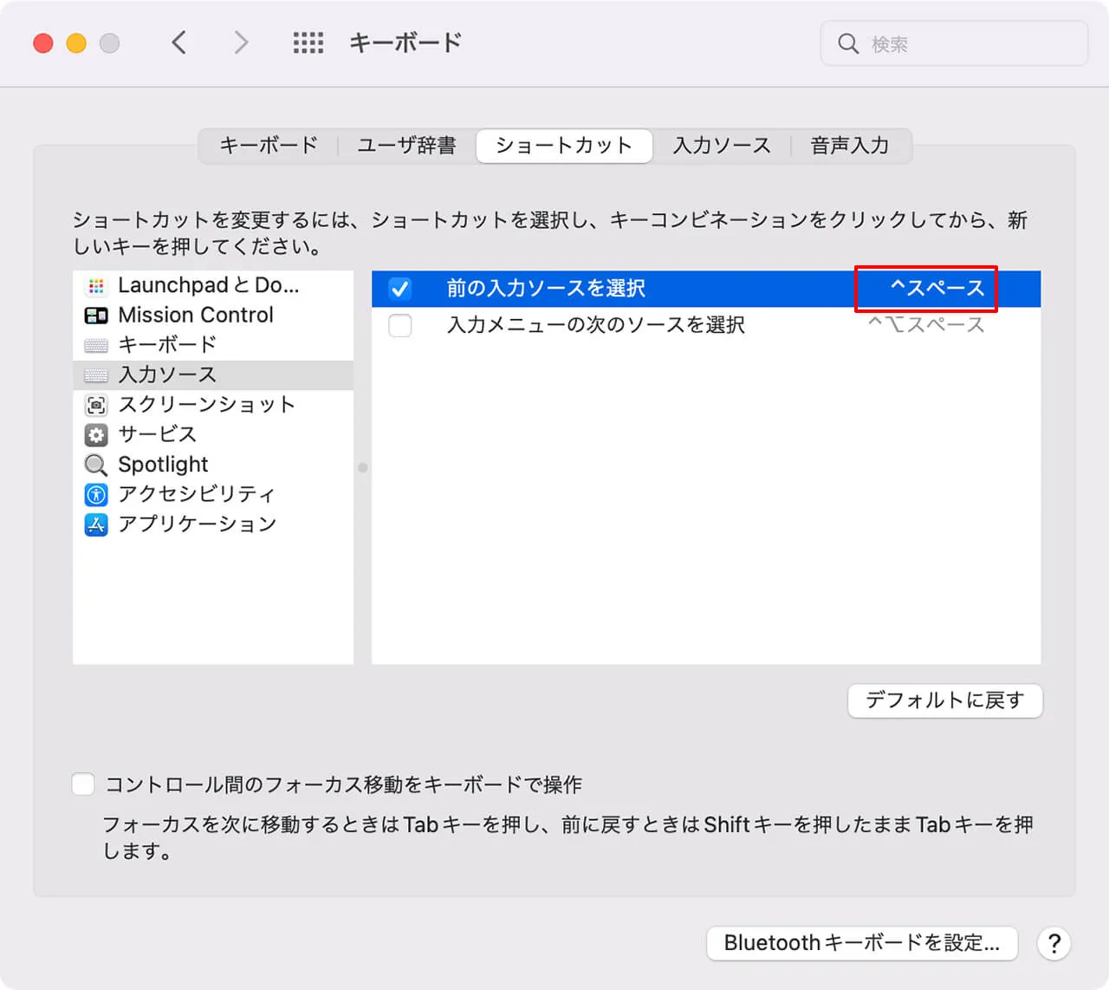Enable 入力メニューの次のソースを選択 checkbox
1109x990 pixels.
399,326
